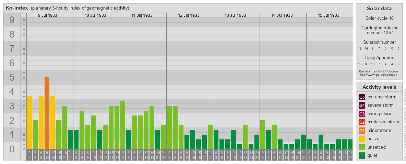Image resolution: width=406 pixels, height=164 pixels.
Task: Click the 'Daily Ap-index' label
Action: [x=380, y=58]
